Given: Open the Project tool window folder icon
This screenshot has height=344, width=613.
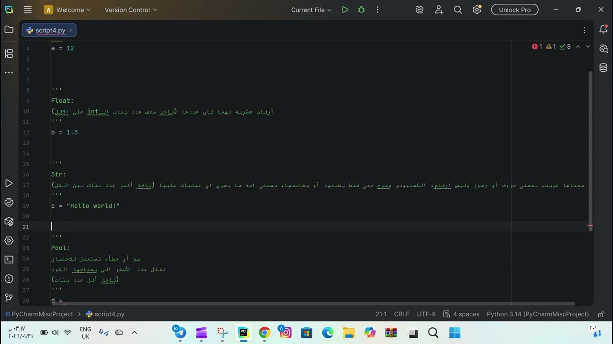Looking at the screenshot, I should pos(9,30).
